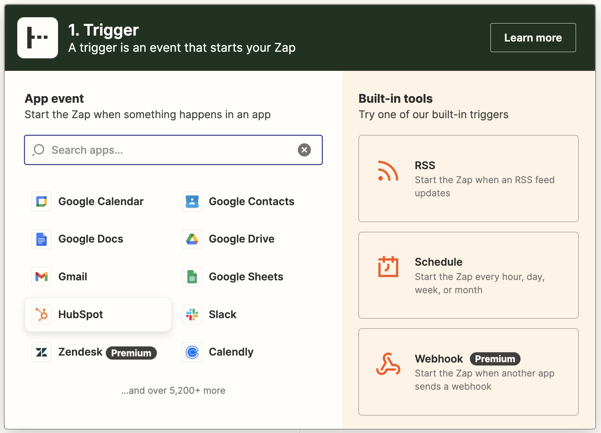The image size is (601, 433).
Task: Pick the Webhook trigger title
Action: tap(439, 359)
